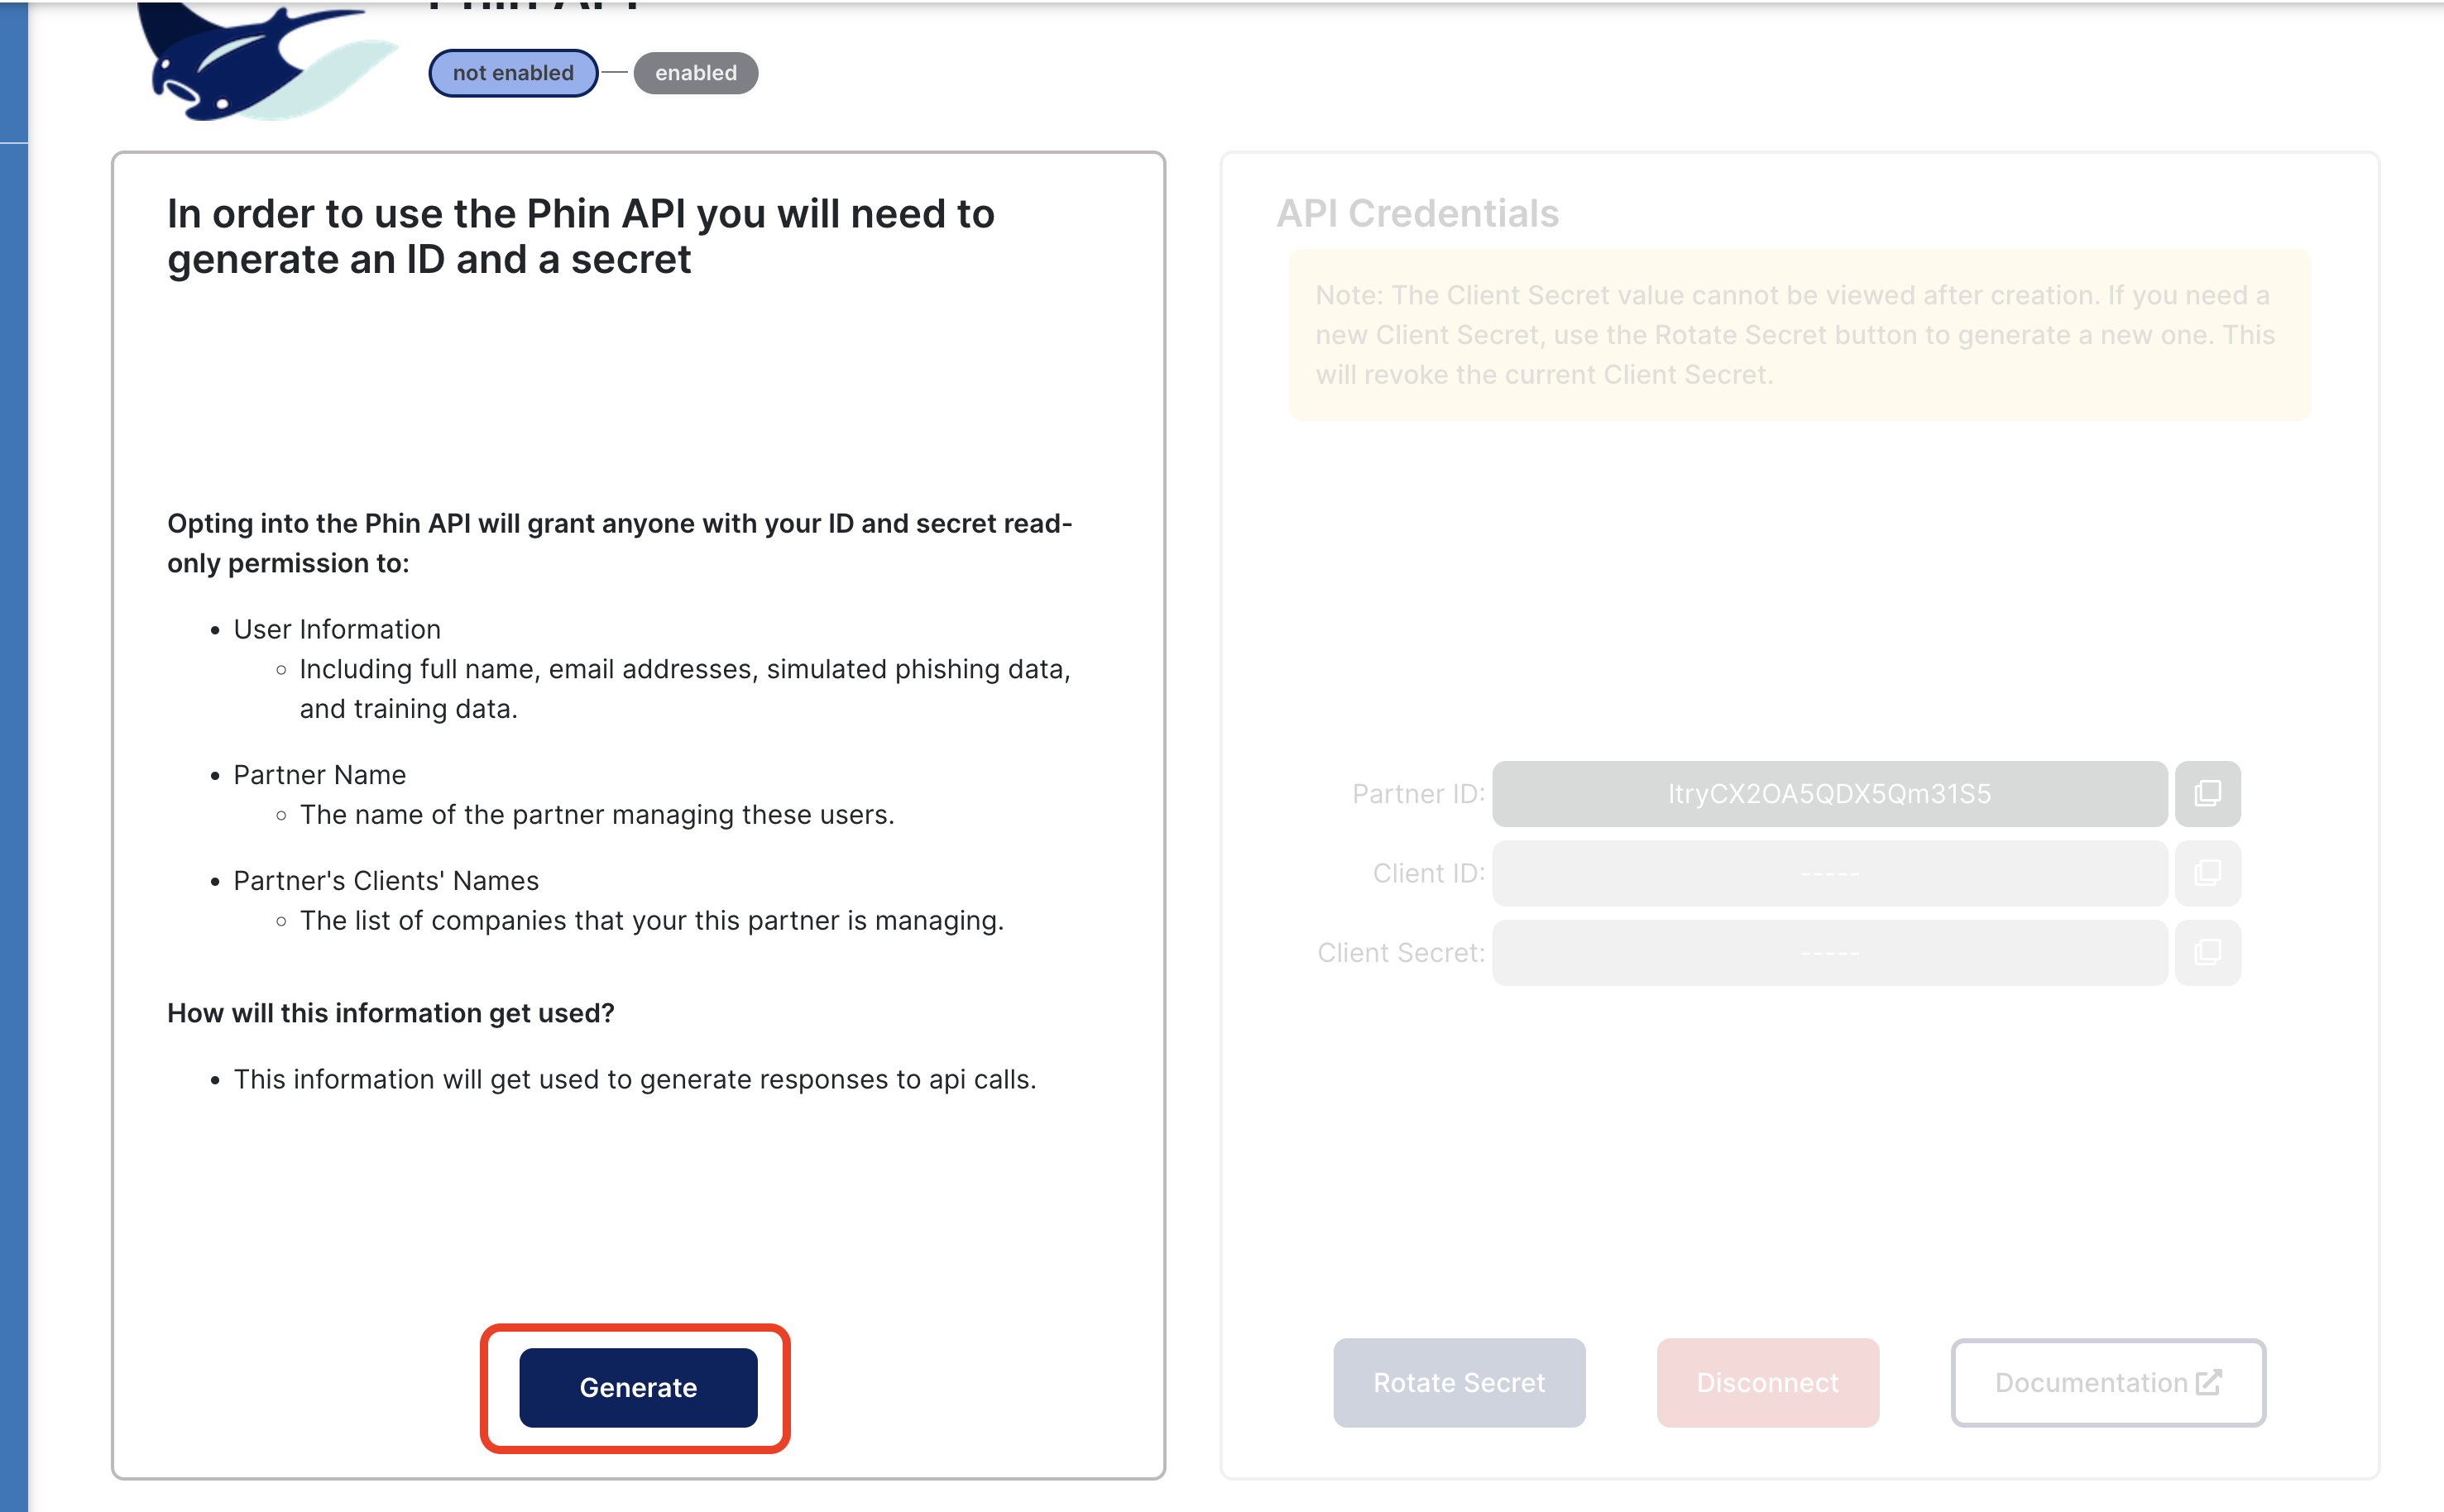This screenshot has height=1512, width=2444.
Task: Click the Disconnect button
Action: coord(1767,1382)
